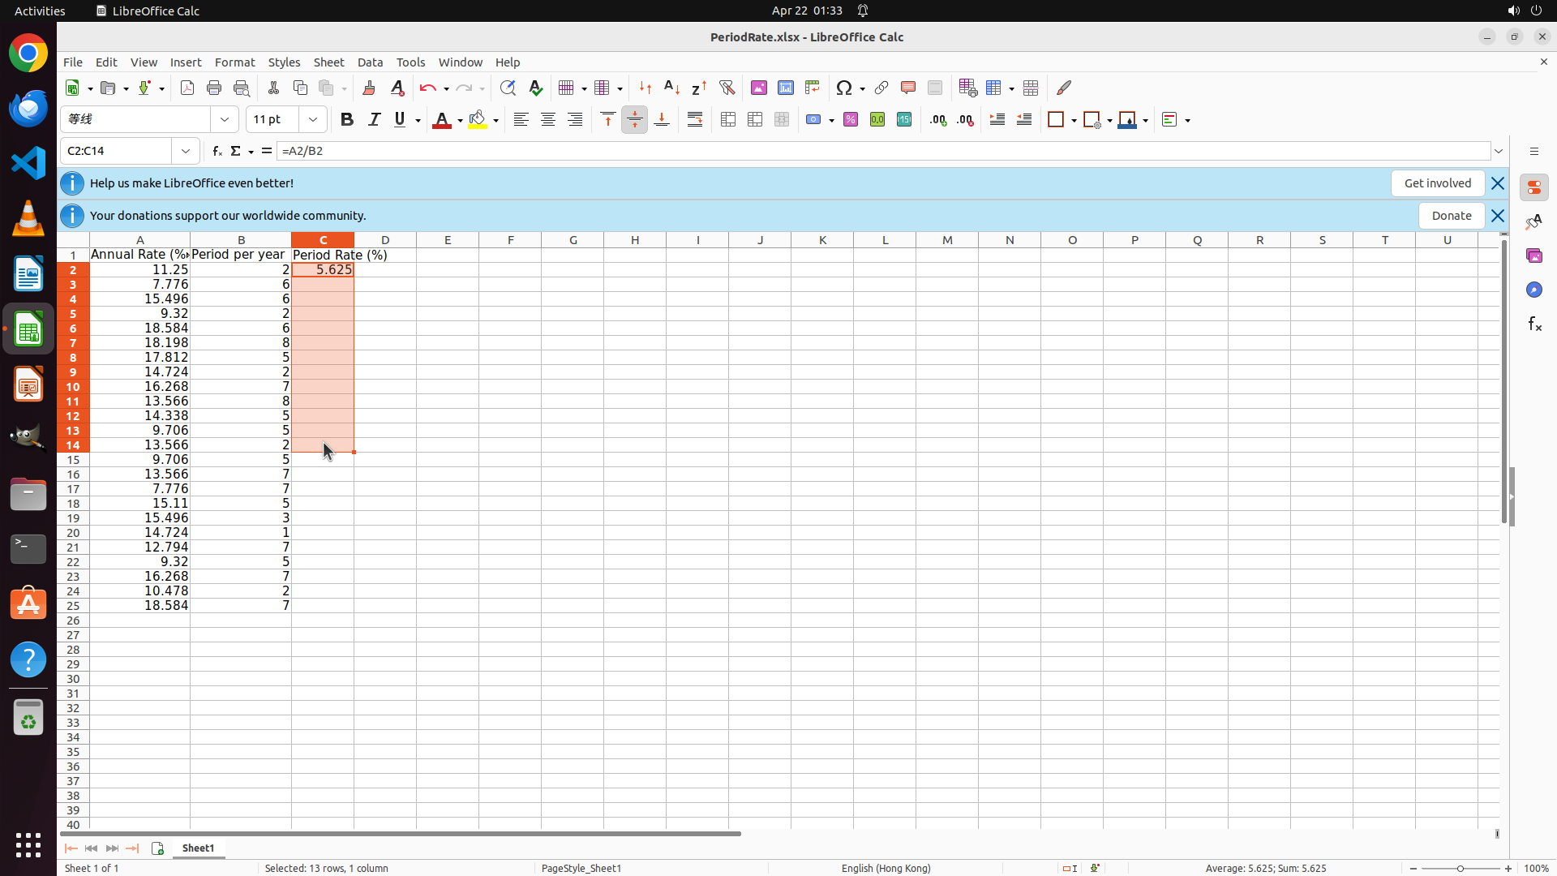1557x876 pixels.
Task: Click the Merge and Center Cells icon
Action: click(727, 120)
